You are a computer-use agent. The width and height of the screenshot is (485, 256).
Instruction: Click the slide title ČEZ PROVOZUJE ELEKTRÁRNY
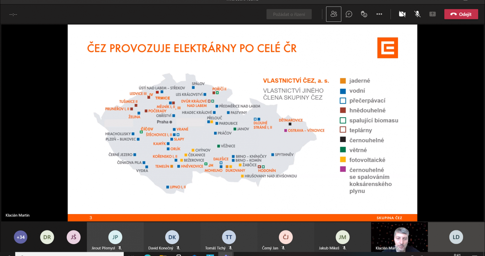[x=192, y=48]
